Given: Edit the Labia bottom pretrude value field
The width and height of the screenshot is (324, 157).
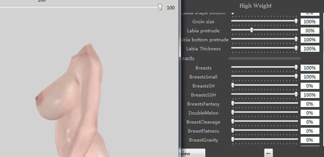Looking at the screenshot, I should pyautogui.click(x=310, y=40).
